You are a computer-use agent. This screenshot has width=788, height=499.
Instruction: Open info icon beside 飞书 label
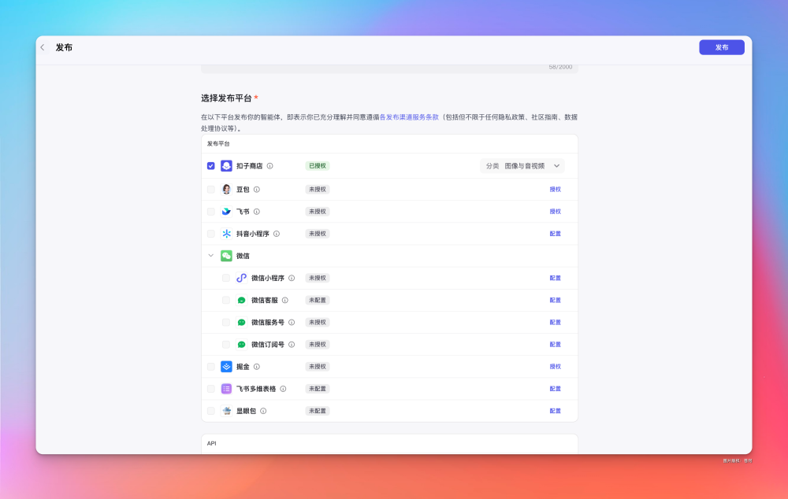click(257, 212)
